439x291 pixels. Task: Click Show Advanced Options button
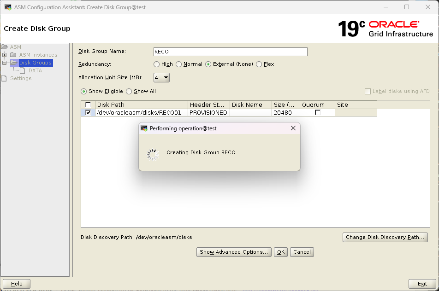pyautogui.click(x=234, y=252)
